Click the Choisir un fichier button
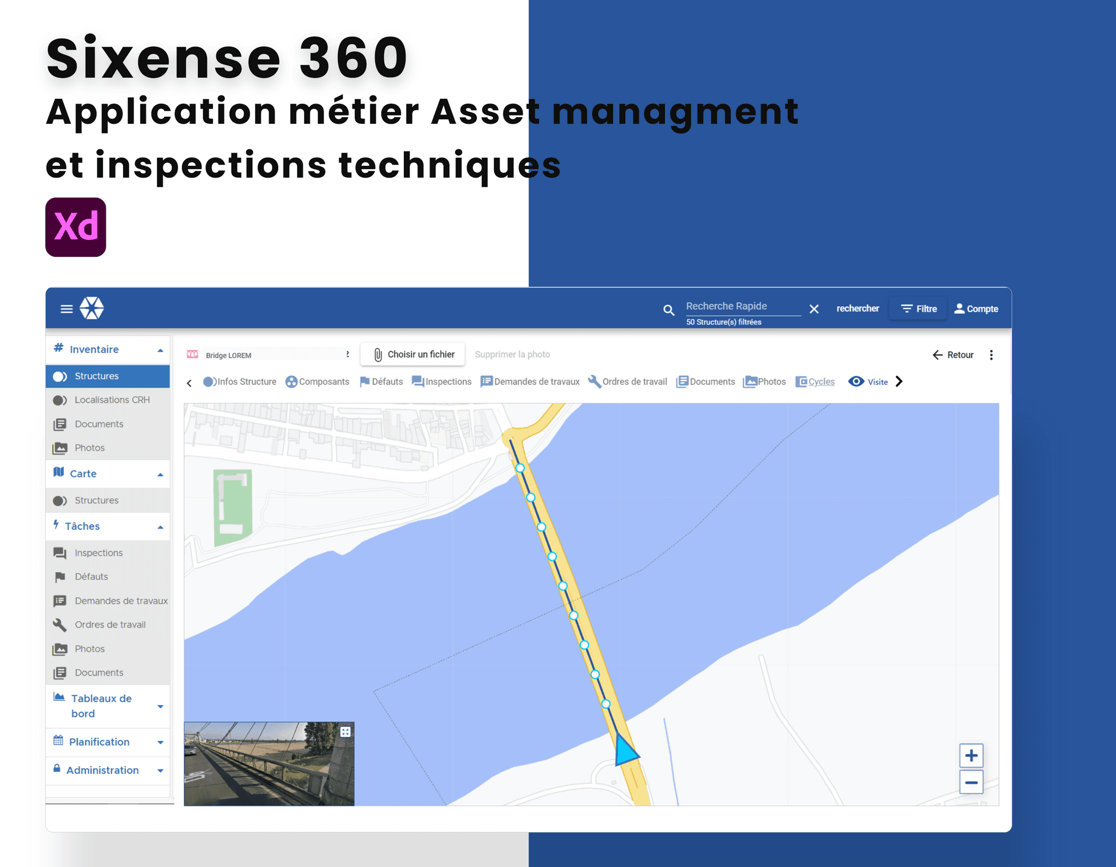 [413, 354]
